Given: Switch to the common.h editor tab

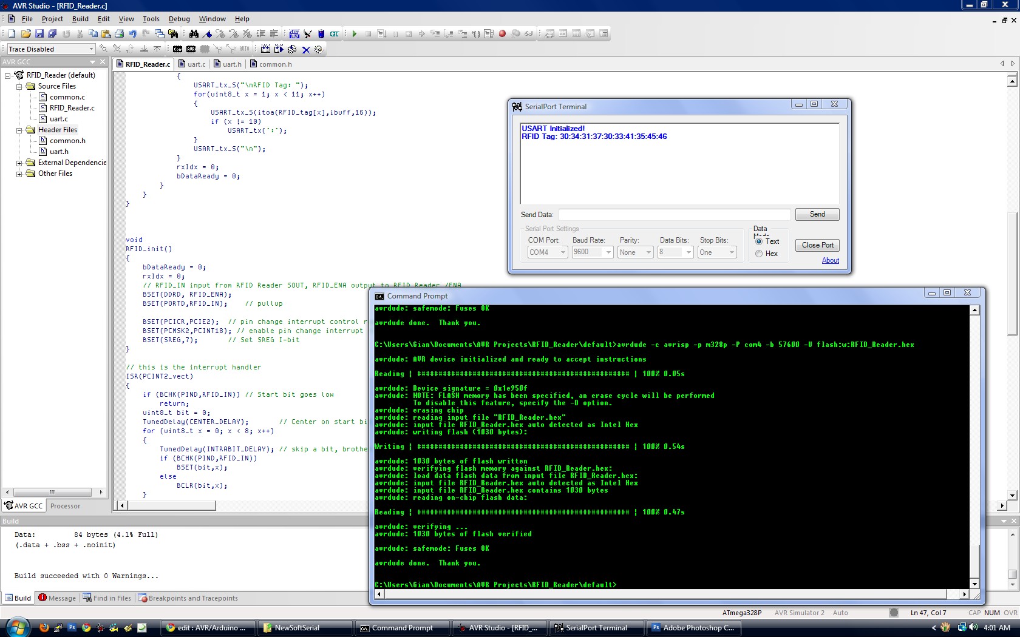Looking at the screenshot, I should click(271, 64).
